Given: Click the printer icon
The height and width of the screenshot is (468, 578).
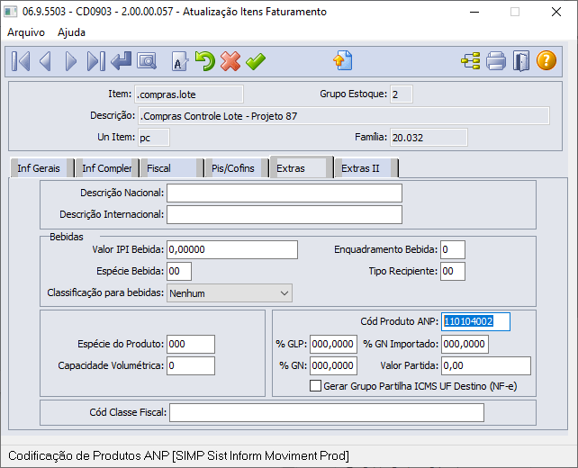Looking at the screenshot, I should pyautogui.click(x=496, y=61).
